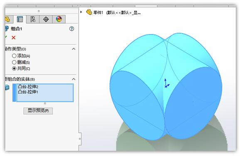Image resolution: width=241 pixels, height=156 pixels.
Task: Select the 添加(A) radio option
Action: coord(14,56)
